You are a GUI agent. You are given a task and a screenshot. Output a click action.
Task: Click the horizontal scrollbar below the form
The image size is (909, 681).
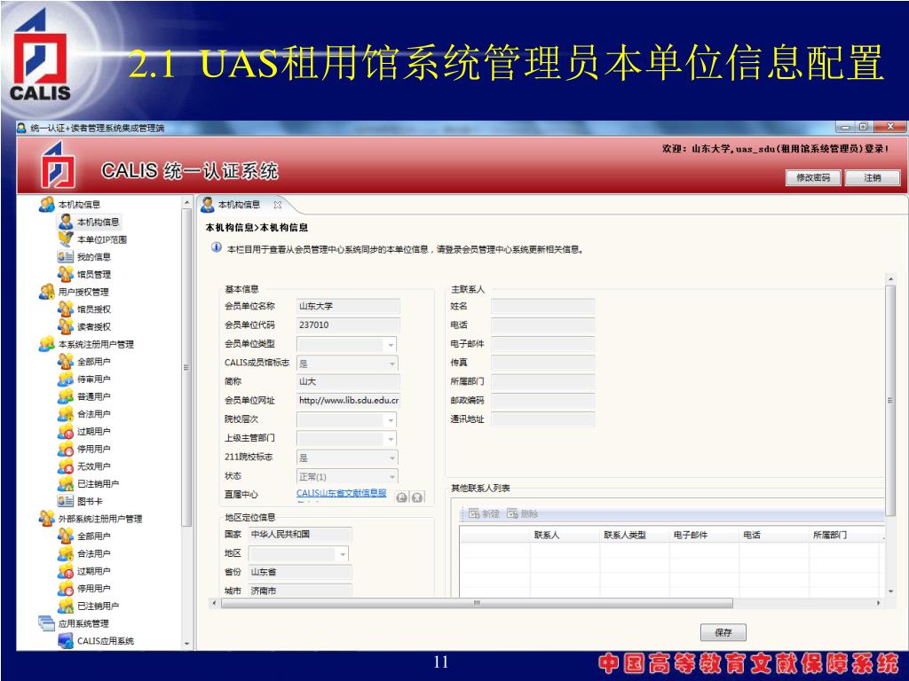click(477, 603)
